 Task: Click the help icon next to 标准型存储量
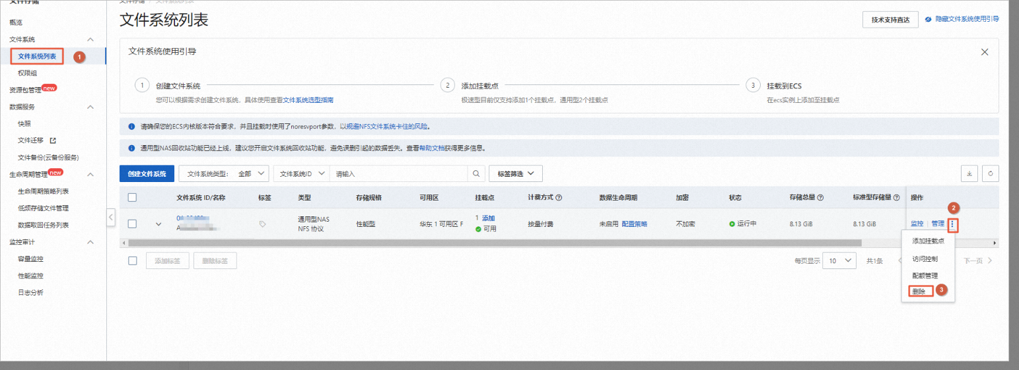tap(897, 197)
